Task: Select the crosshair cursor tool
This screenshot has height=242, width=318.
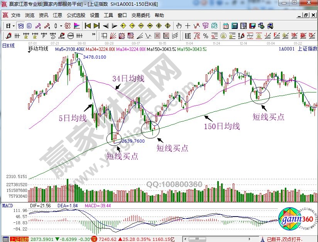Action: [x=188, y=26]
